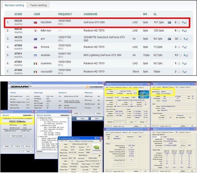The width and height of the screenshot is (197, 173).
Task: Click the Options button in 3DMark06
Action: point(99,113)
